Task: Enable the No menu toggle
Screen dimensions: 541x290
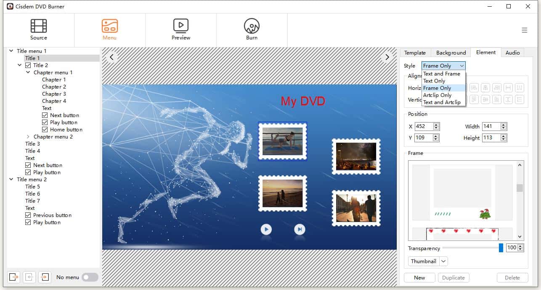Action: [x=90, y=277]
